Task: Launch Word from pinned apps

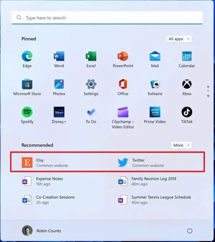Action: [x=59, y=59]
